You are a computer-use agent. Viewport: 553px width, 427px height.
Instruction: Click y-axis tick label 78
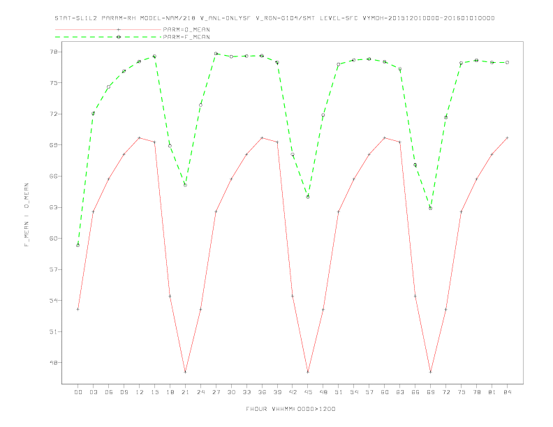click(x=53, y=52)
